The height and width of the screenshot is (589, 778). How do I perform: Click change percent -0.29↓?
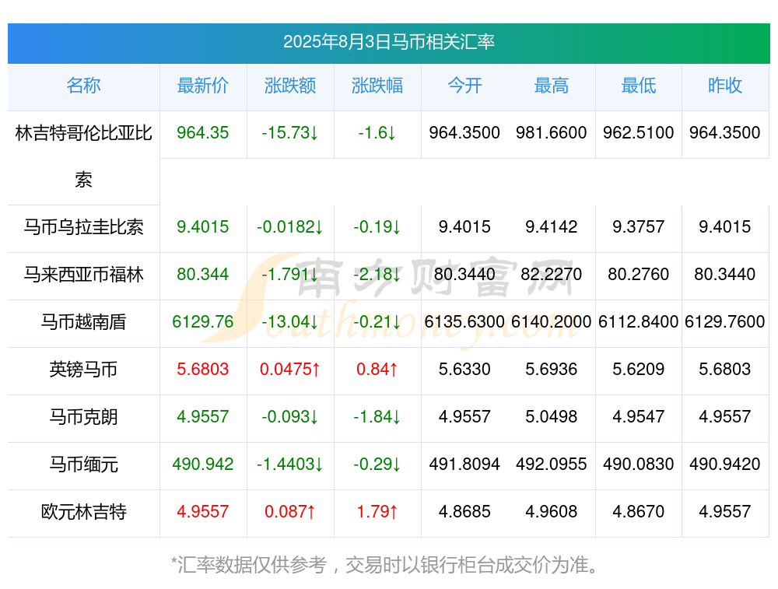(x=377, y=465)
